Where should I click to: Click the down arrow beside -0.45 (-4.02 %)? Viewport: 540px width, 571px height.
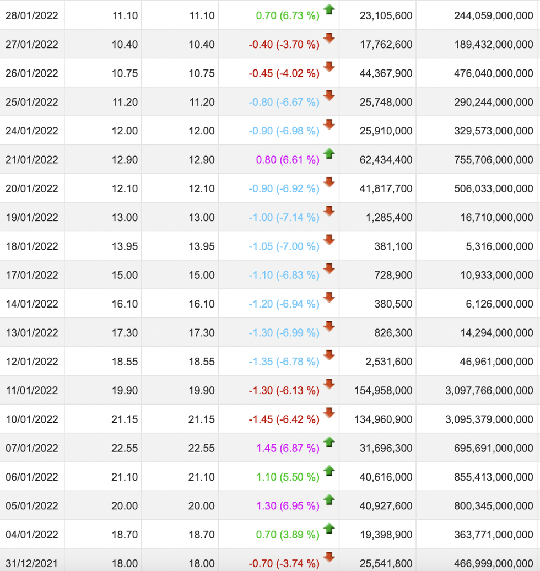(329, 67)
